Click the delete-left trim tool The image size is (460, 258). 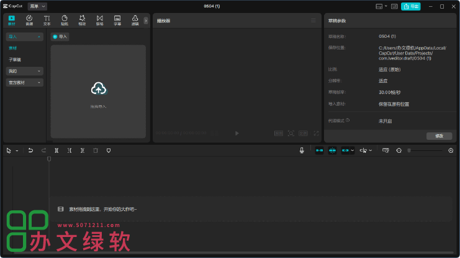pyautogui.click(x=70, y=150)
